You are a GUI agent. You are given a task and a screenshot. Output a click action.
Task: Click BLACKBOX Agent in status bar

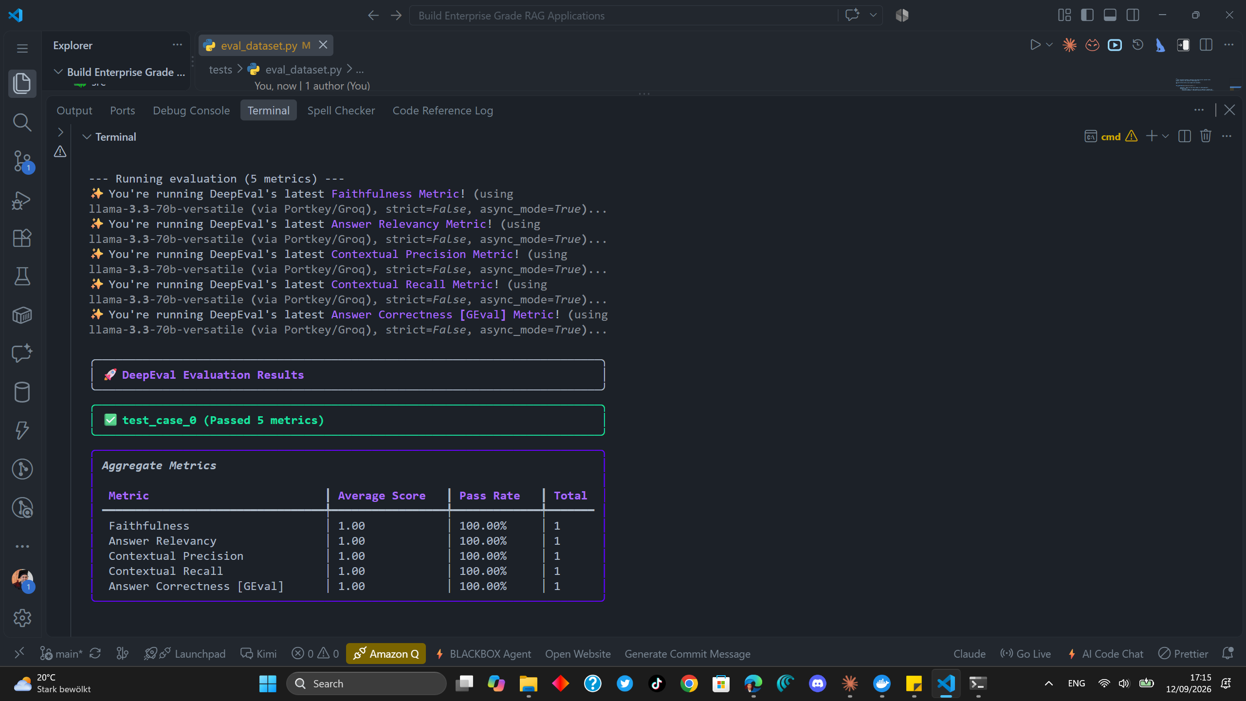pyautogui.click(x=483, y=654)
